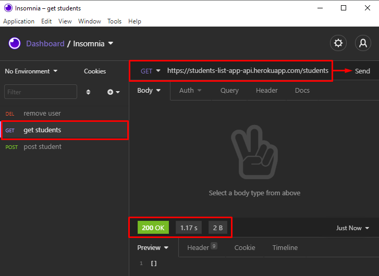Expand the Preview mode dropdown
This screenshot has height=276, width=379.
153,248
